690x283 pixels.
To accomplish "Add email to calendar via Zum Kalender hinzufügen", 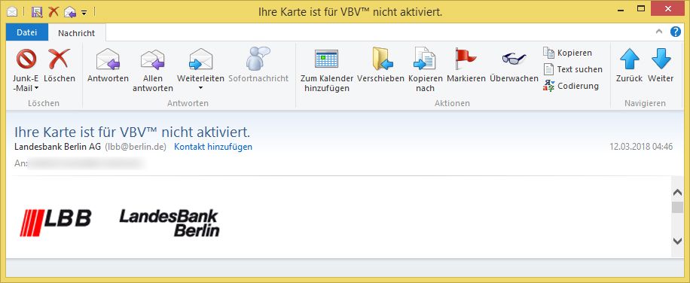I will point(326,59).
